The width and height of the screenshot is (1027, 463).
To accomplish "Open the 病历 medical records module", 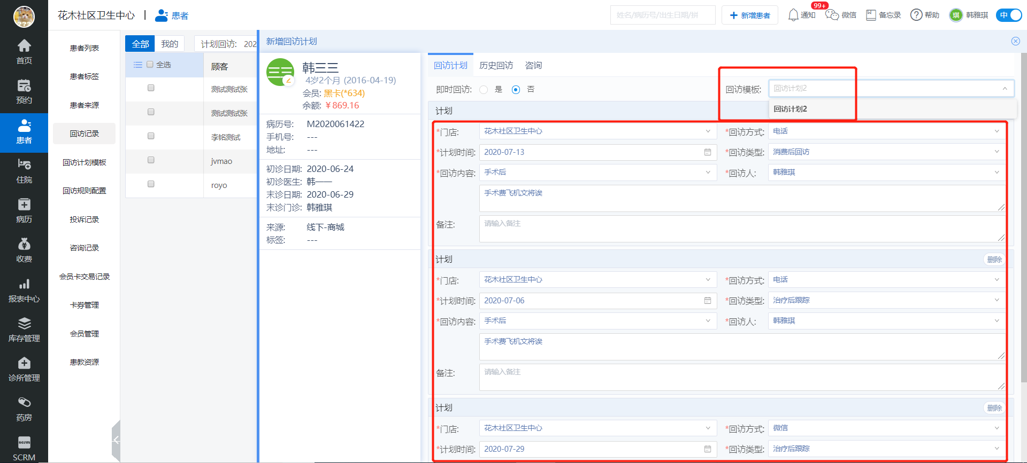I will (24, 211).
